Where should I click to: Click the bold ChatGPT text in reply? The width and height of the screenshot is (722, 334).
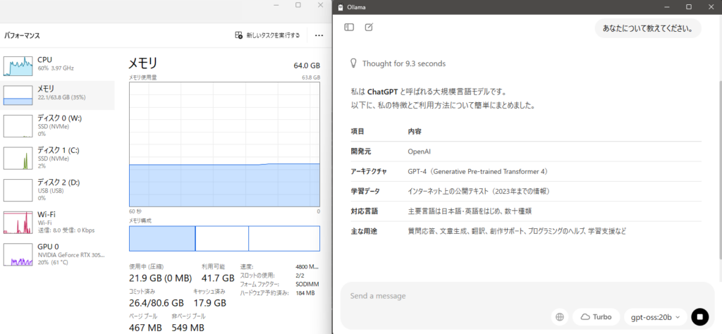pos(384,92)
